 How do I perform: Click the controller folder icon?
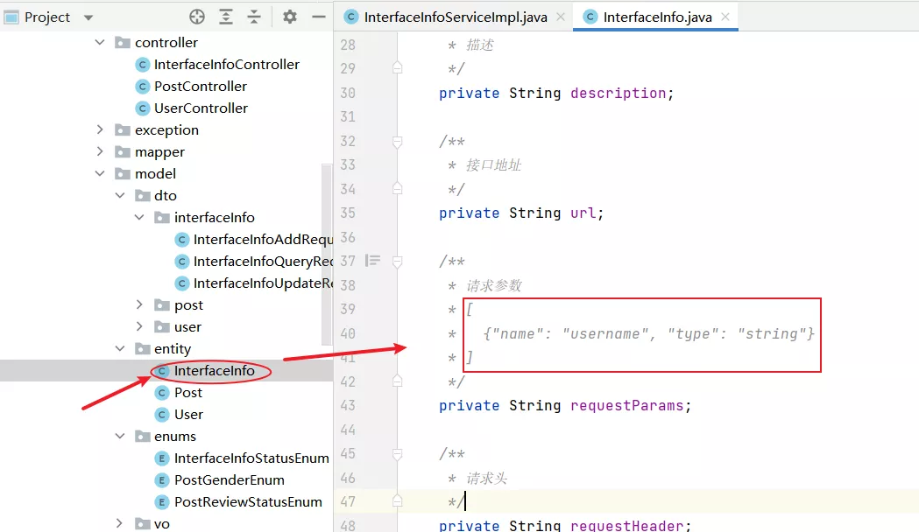[x=123, y=42]
